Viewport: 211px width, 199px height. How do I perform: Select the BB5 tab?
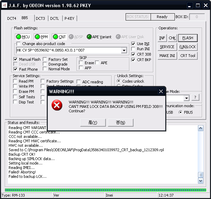pyautogui.click(x=26, y=18)
